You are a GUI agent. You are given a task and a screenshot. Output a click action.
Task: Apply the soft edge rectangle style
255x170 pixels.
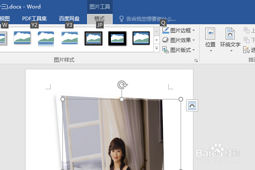(x=70, y=38)
